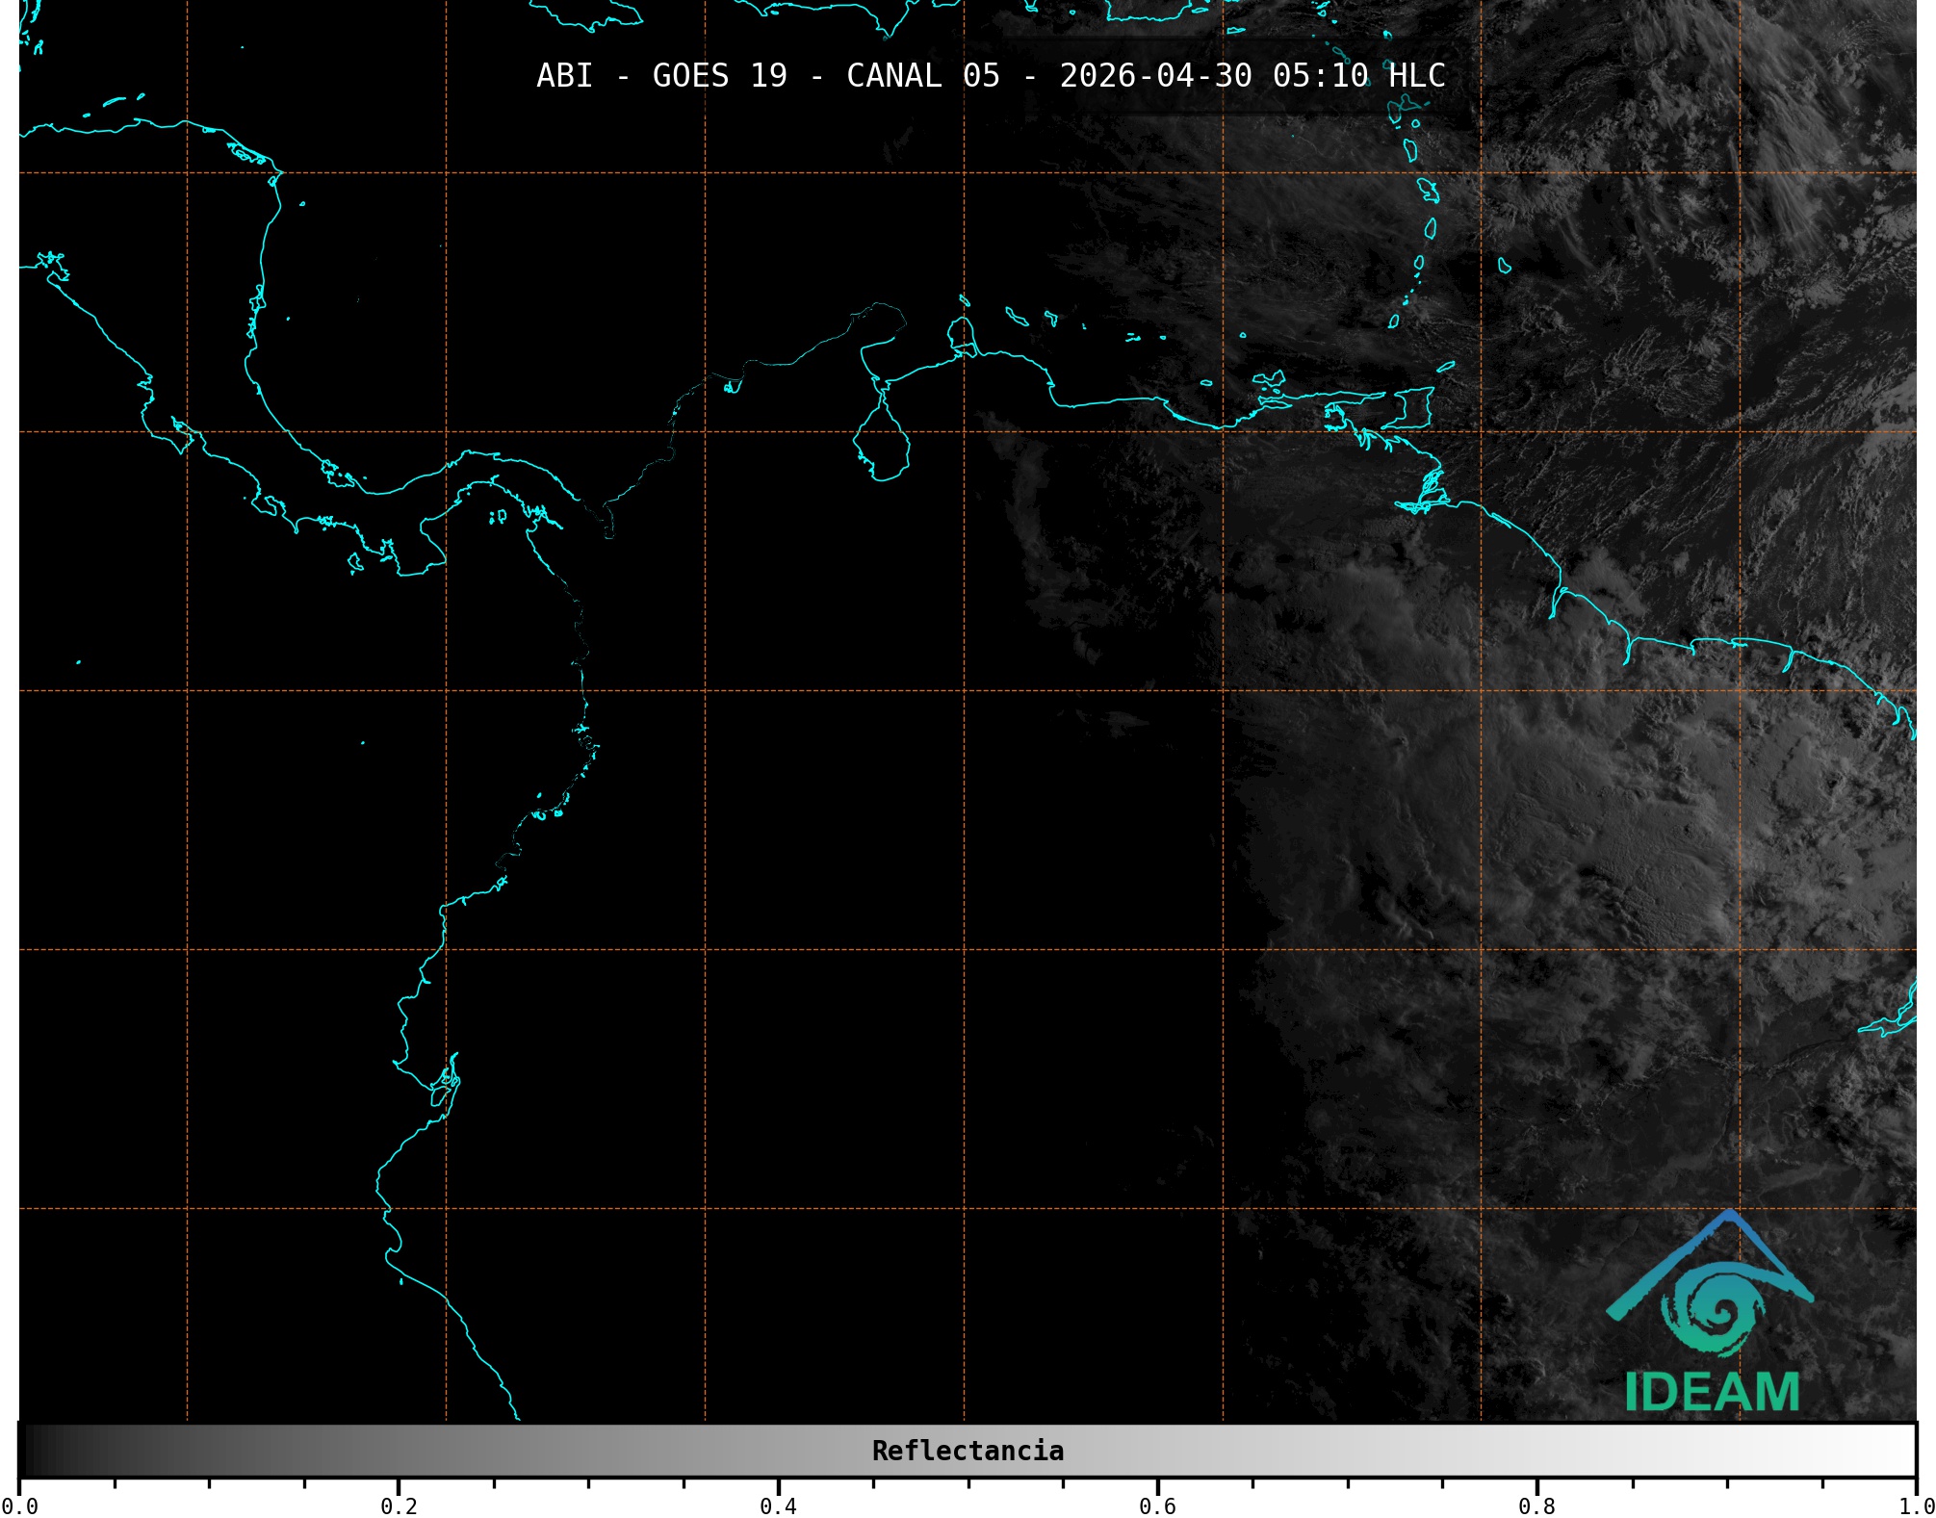
Task: Click the Reflectancia colorbar label
Action: pyautogui.click(x=968, y=1451)
